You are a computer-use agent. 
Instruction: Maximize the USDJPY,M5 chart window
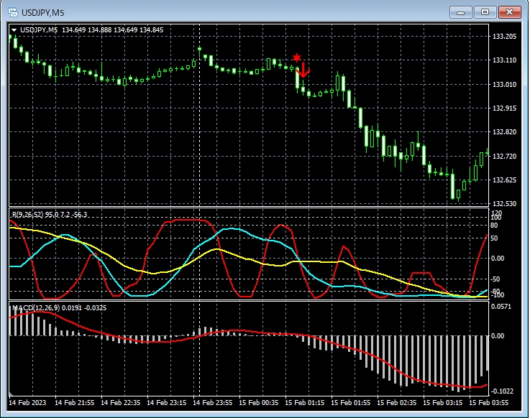click(x=485, y=12)
